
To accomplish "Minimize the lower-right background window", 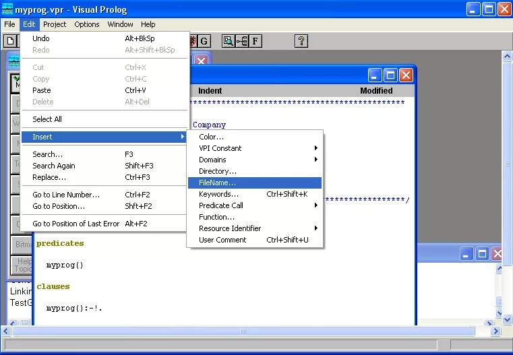I will coord(466,254).
